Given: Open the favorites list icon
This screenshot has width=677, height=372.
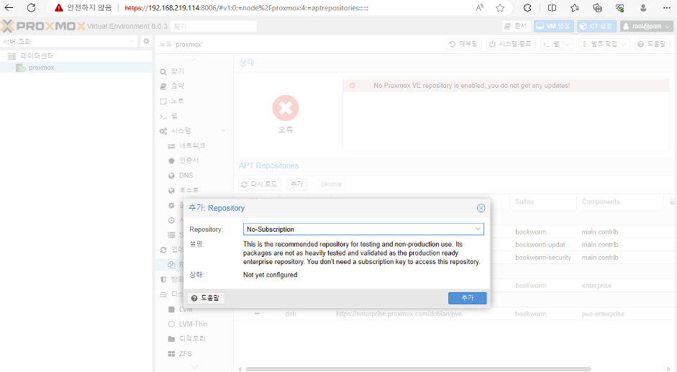Looking at the screenshot, I should (574, 8).
